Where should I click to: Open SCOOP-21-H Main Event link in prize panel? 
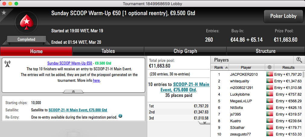tap(185, 87)
